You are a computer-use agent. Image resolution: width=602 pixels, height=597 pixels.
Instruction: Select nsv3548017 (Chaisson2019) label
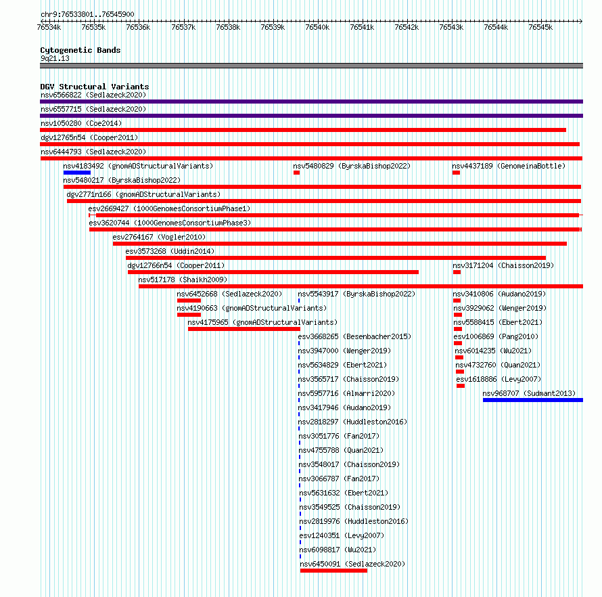[350, 464]
